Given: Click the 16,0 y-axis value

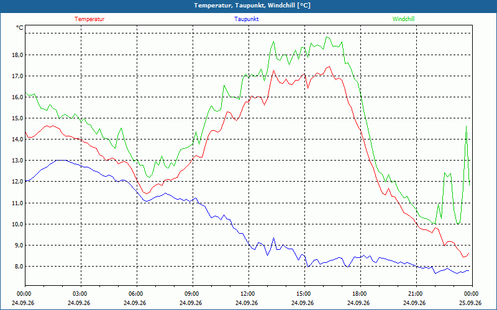Looking at the screenshot, I should click(17, 97).
